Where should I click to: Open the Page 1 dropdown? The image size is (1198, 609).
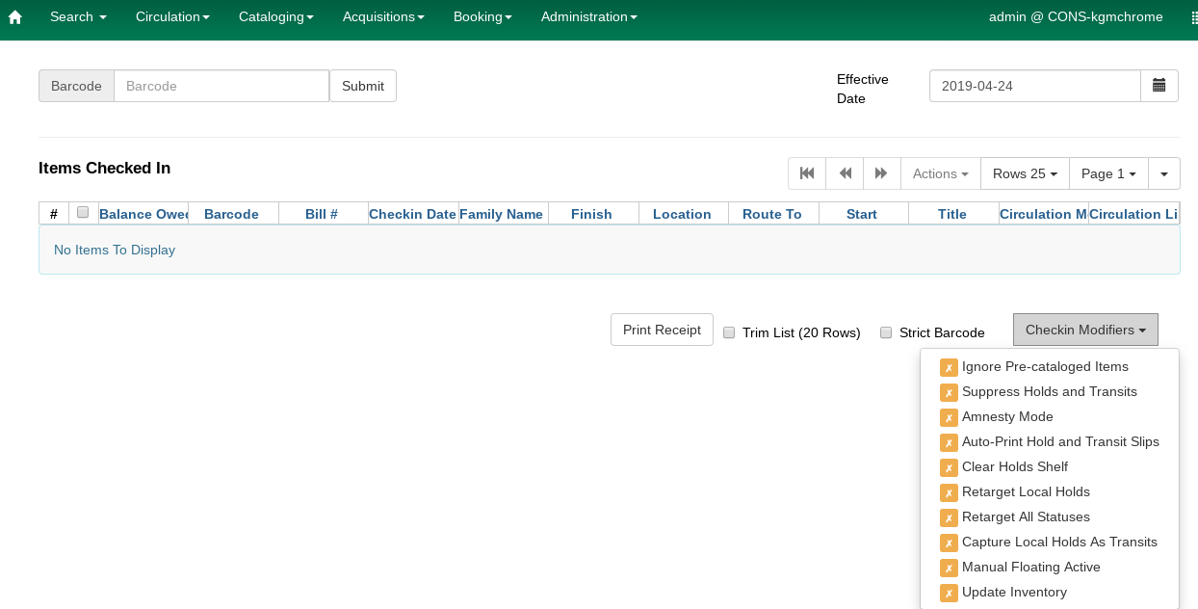1108,173
